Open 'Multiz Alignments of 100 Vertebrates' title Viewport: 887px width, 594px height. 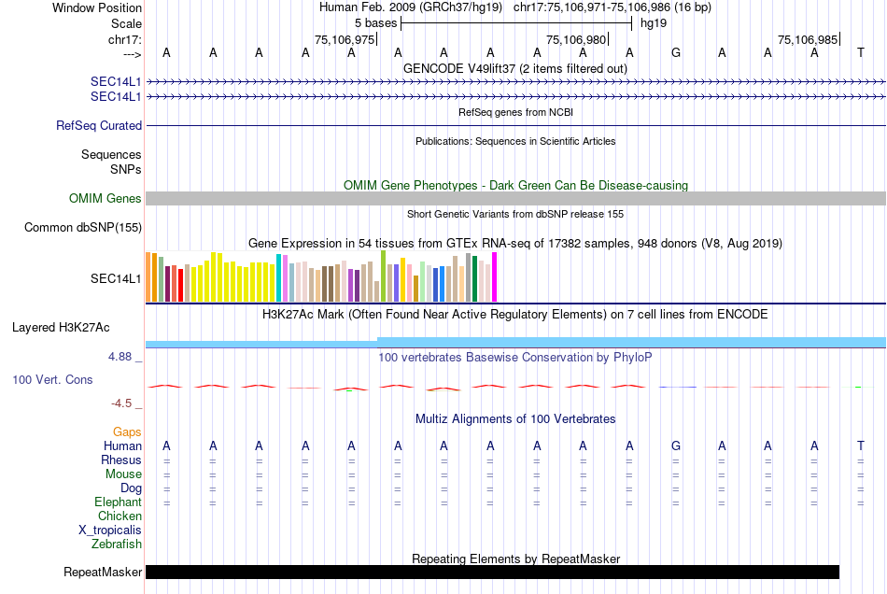pyautogui.click(x=515, y=418)
